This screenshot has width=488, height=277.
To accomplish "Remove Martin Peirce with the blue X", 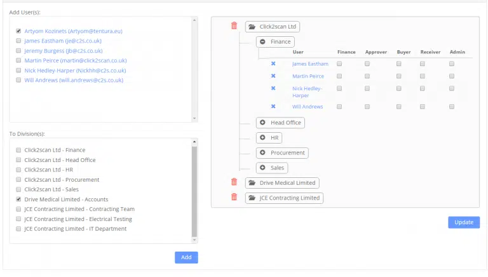I will [273, 76].
